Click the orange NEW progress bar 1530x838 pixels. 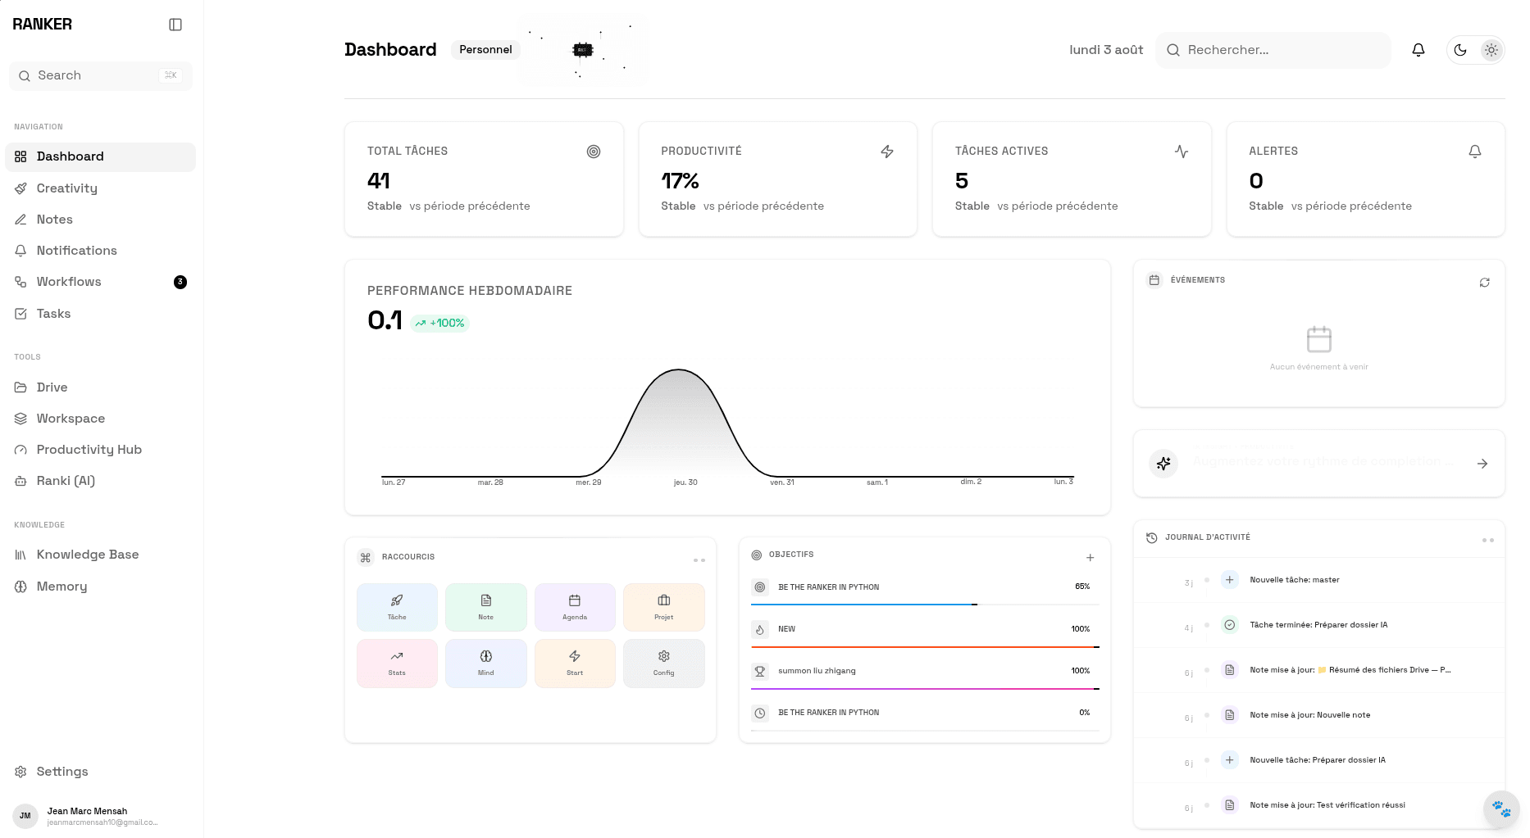[925, 647]
